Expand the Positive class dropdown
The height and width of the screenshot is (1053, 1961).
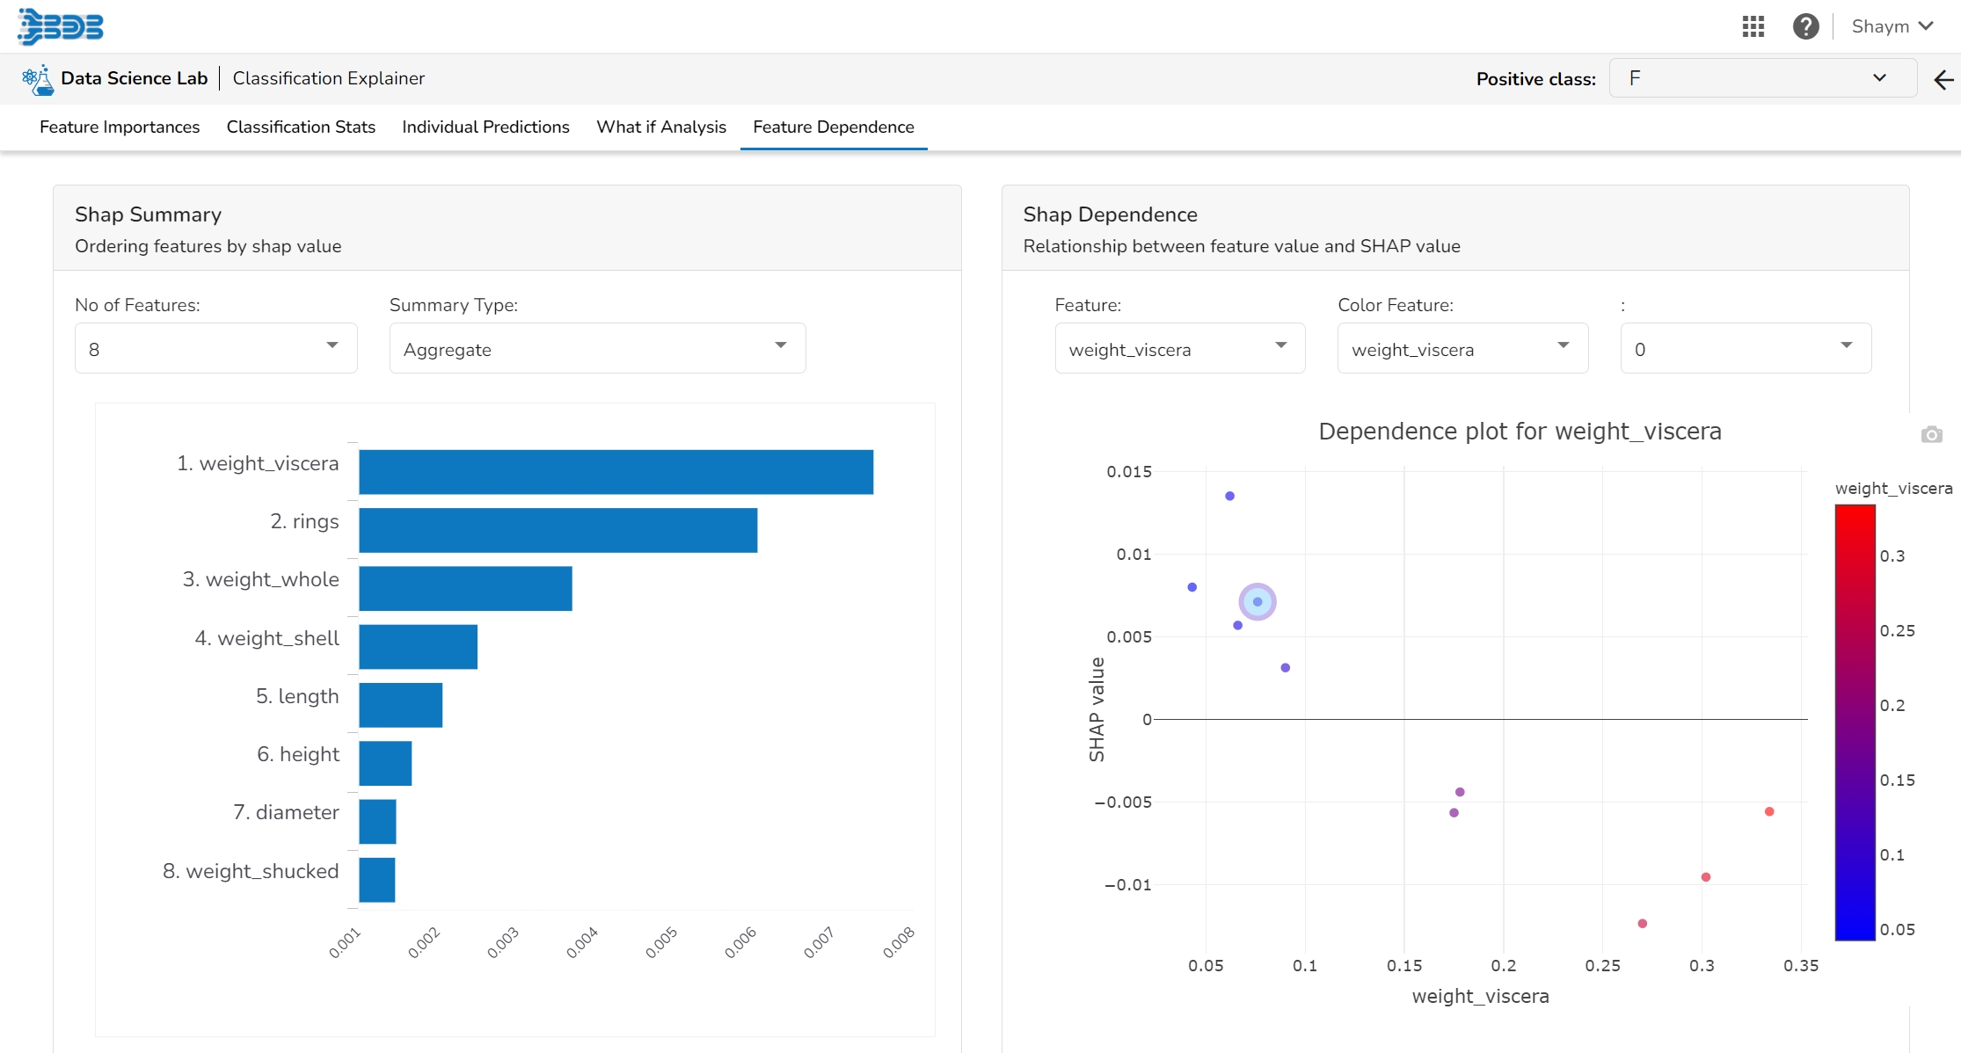(1761, 78)
